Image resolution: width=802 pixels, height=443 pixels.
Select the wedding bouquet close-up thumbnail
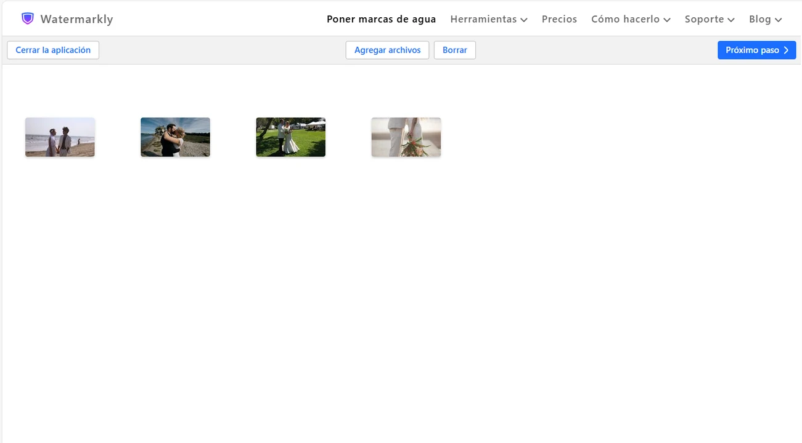(406, 137)
